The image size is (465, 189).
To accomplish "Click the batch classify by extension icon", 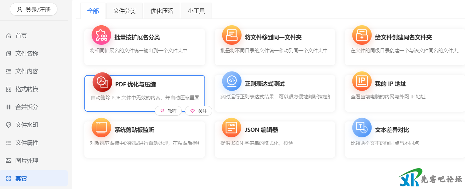I will tap(101, 35).
